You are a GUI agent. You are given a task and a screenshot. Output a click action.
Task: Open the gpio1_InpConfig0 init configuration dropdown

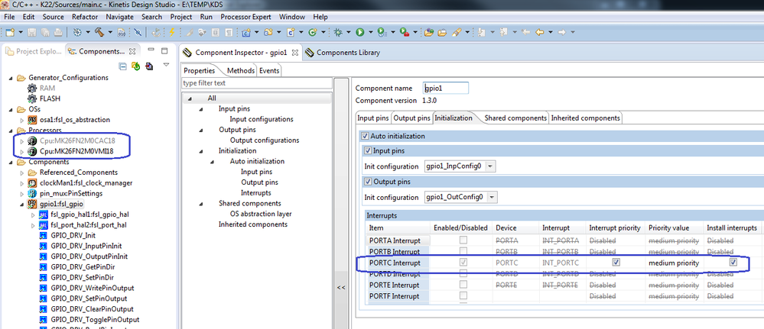(x=490, y=166)
